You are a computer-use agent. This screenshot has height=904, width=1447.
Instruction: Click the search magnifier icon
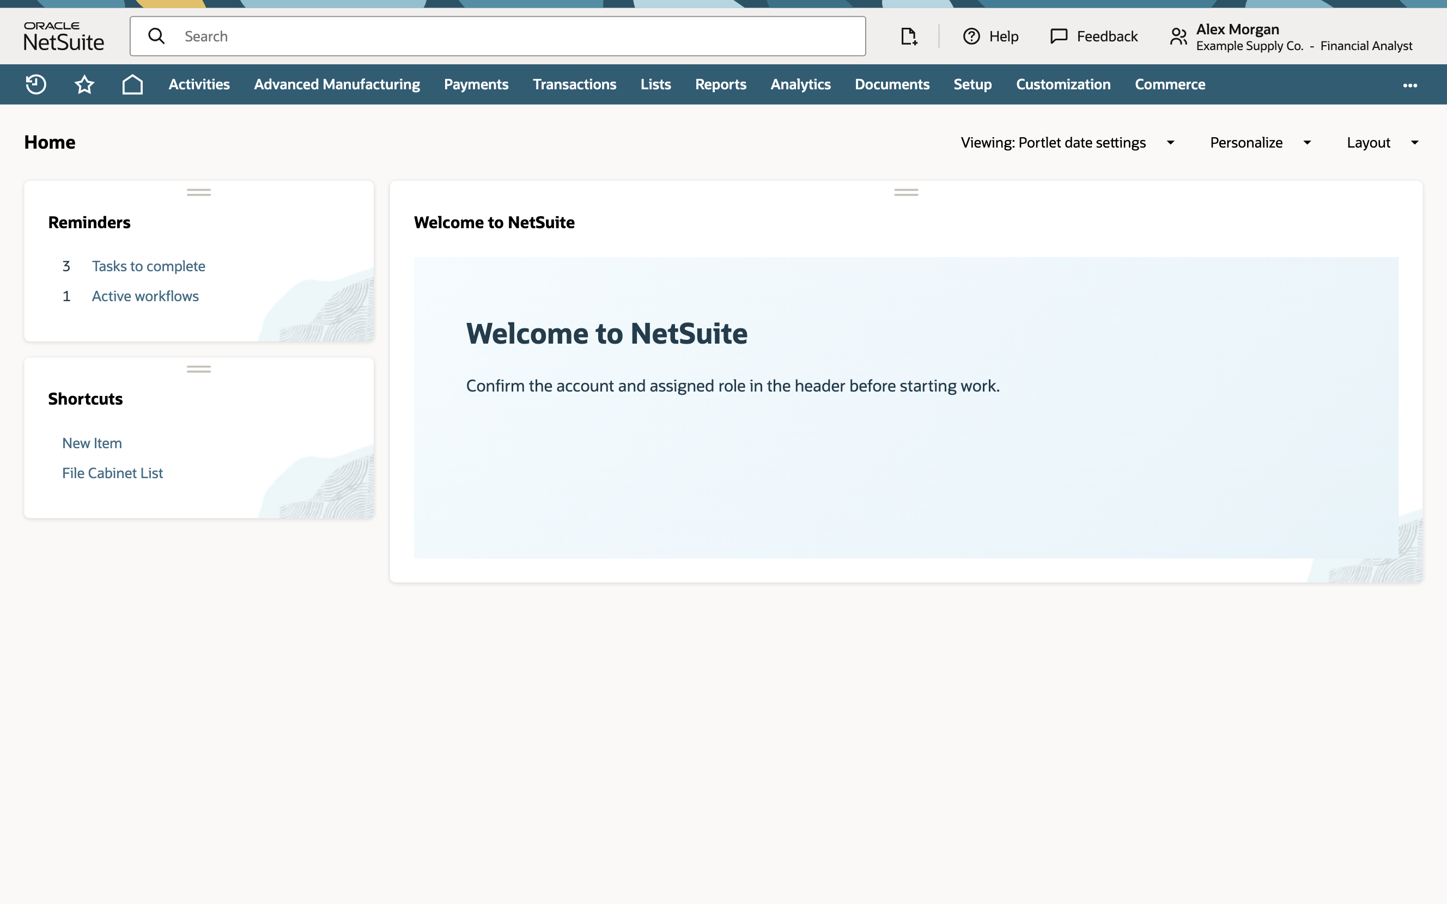tap(157, 36)
